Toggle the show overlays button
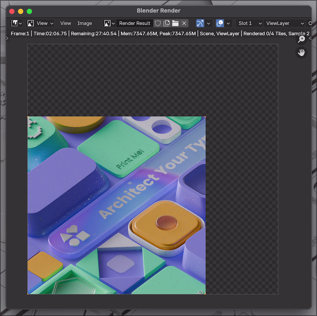Viewport: 317px width, 316px height. pos(220,23)
